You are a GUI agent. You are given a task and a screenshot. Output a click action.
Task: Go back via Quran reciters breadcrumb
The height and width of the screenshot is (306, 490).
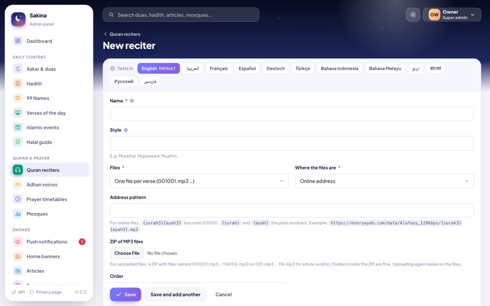[125, 34]
